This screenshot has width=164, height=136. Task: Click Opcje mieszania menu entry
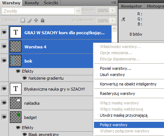(x=116, y=53)
